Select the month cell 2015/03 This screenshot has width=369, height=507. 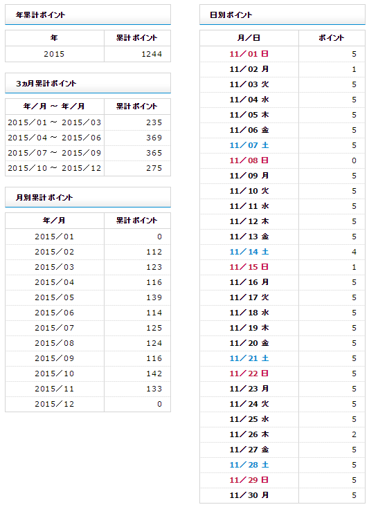tap(55, 267)
